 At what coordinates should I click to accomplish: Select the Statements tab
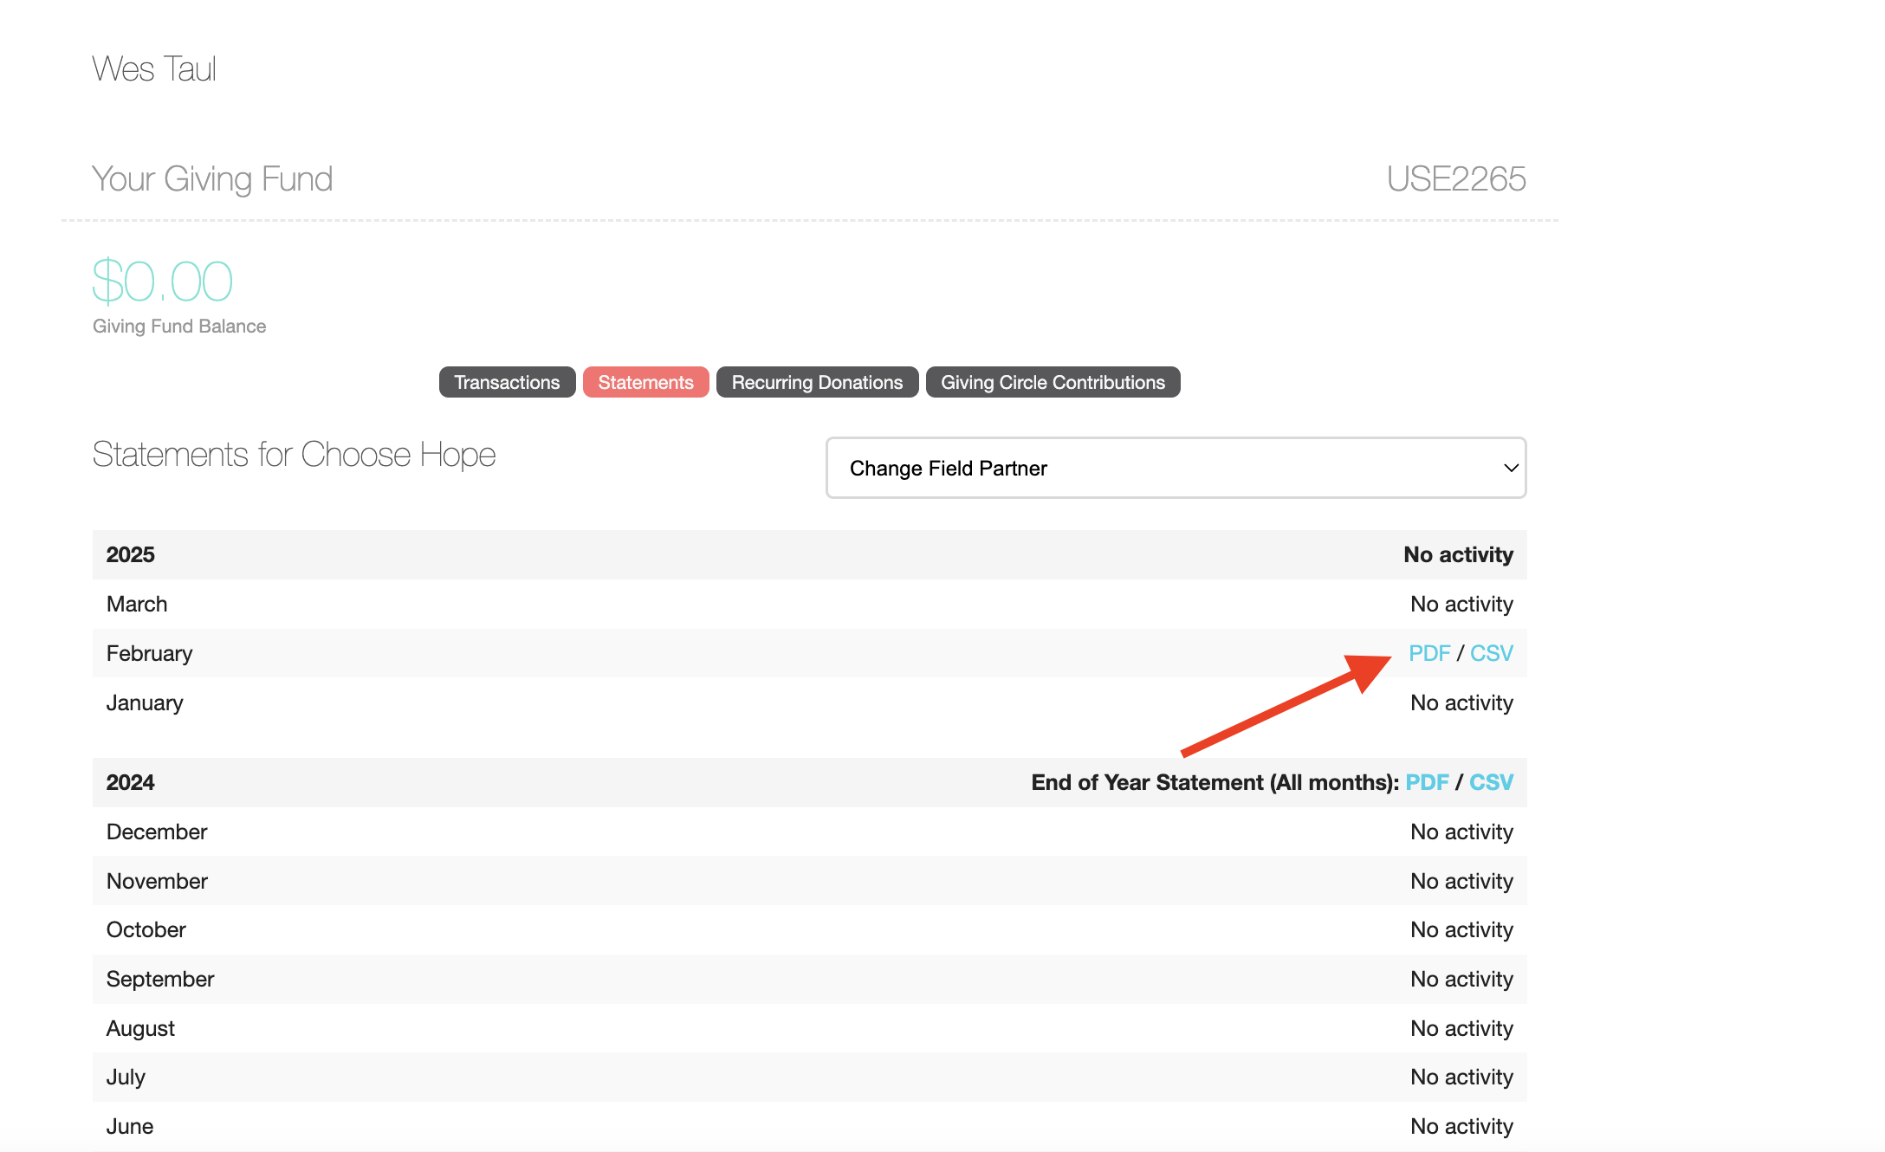645,382
